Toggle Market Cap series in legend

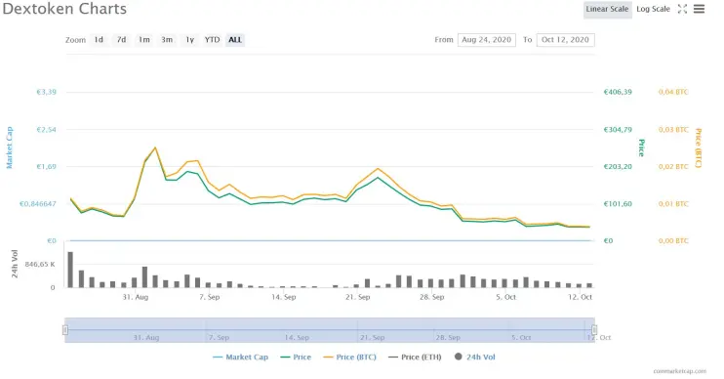(x=241, y=357)
